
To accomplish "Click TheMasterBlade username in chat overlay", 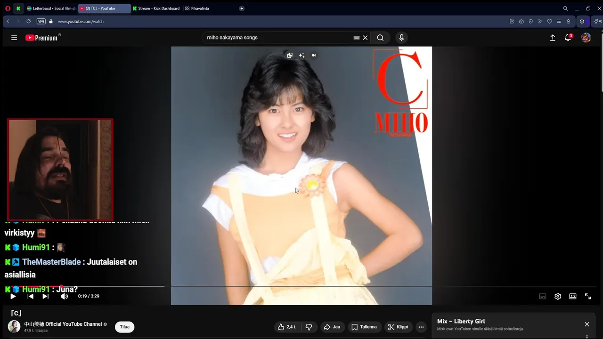I will click(x=51, y=262).
